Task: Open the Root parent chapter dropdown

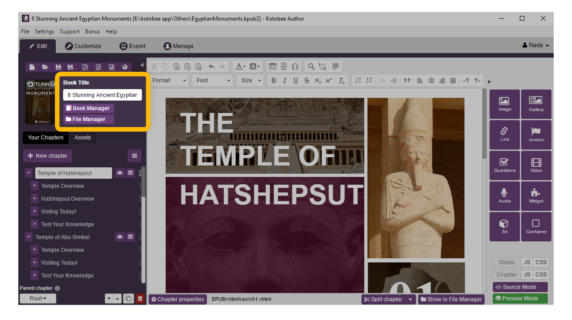Action: tap(38, 299)
